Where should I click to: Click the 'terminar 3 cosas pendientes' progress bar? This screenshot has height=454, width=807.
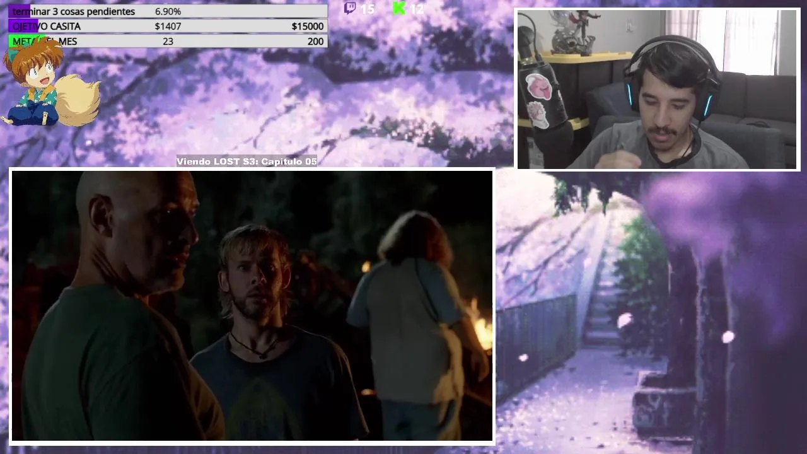coord(168,11)
